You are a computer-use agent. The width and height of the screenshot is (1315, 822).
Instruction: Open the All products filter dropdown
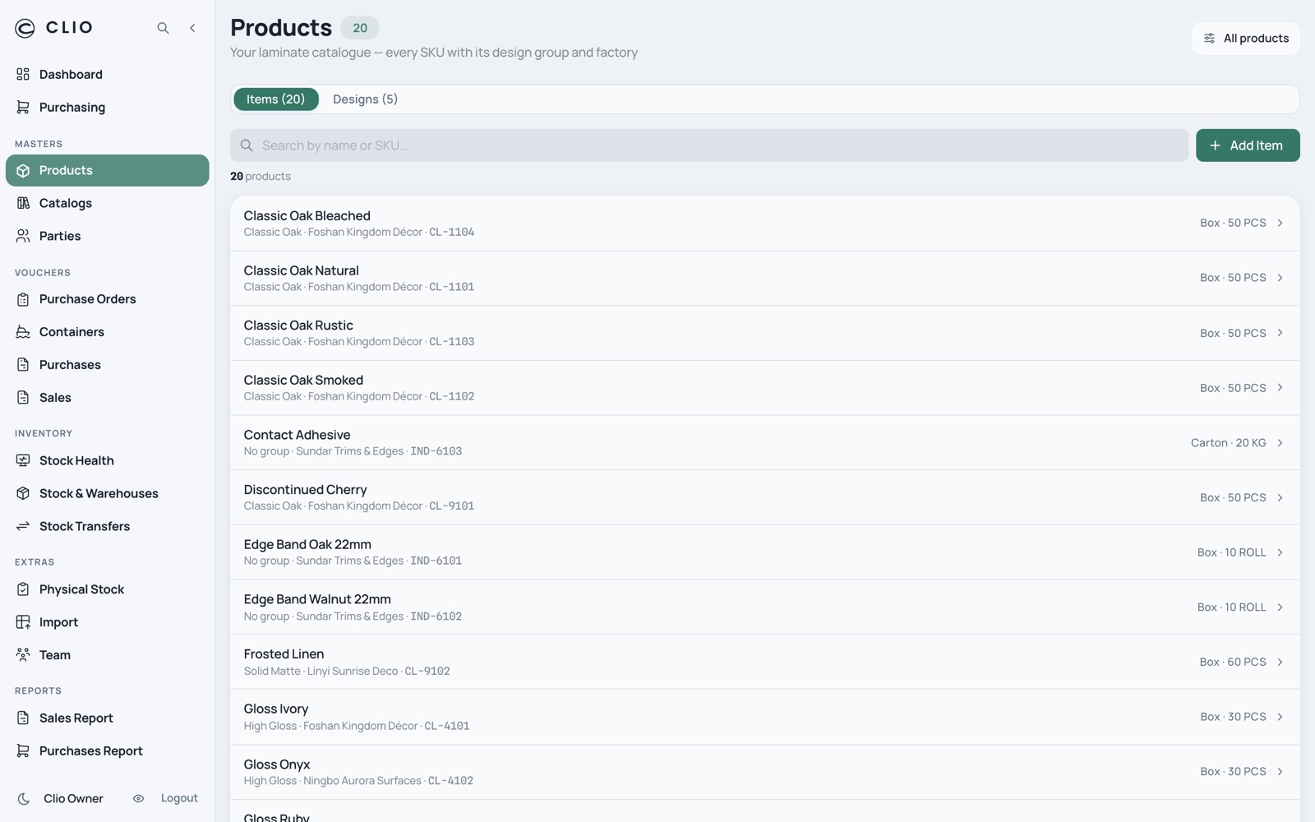1245,39
